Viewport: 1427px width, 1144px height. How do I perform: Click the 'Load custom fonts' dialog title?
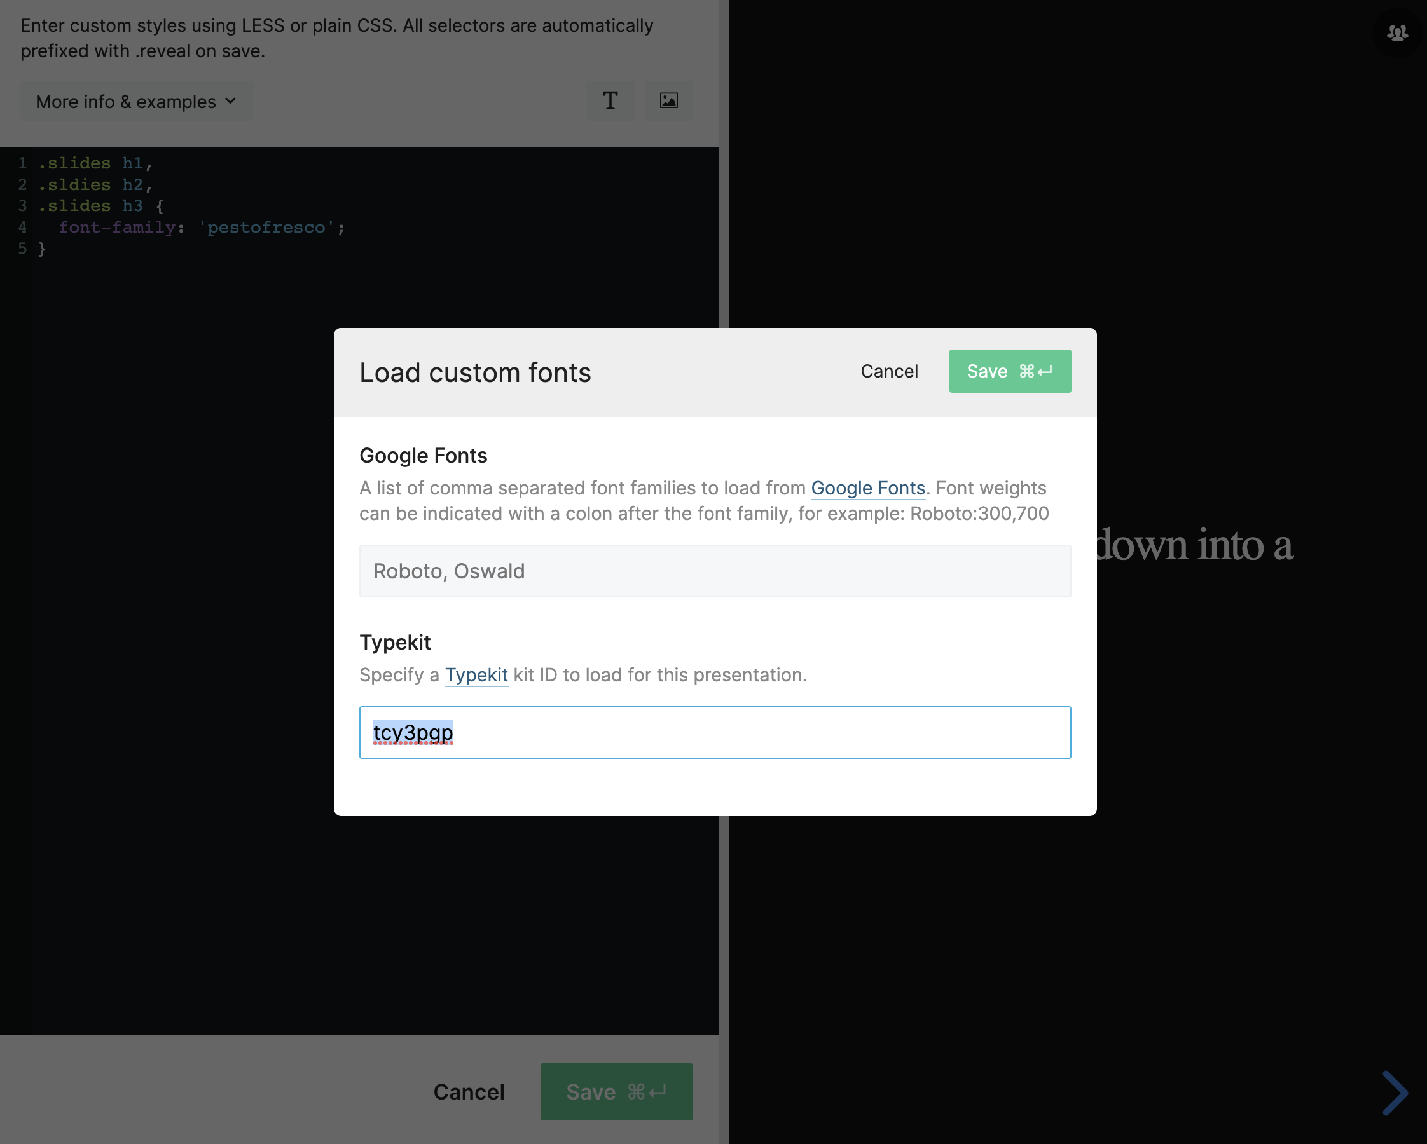coord(475,372)
